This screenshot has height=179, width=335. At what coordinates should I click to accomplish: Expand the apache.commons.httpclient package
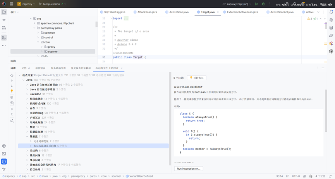pos(34,23)
